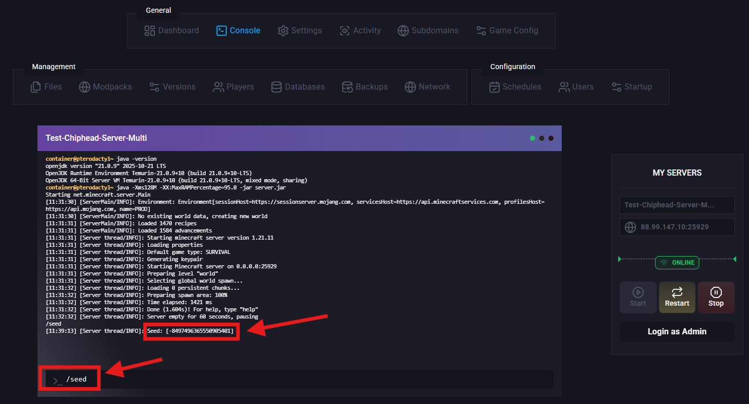
Task: Go to the Backups page
Action: coord(365,87)
